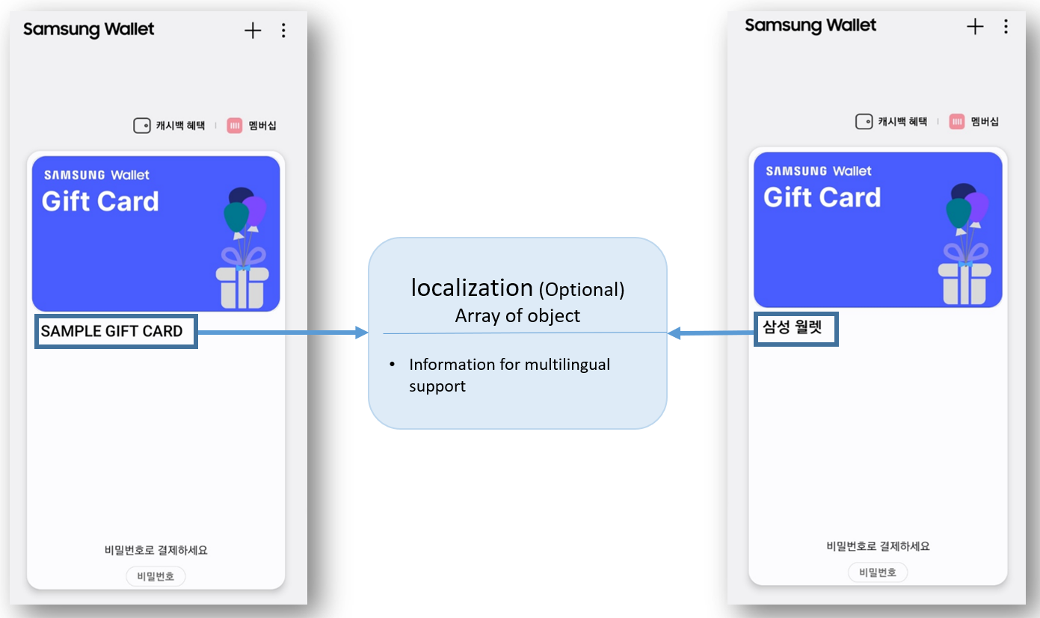Tap the plus icon on the left phone
The image size is (1040, 618).
(x=253, y=31)
